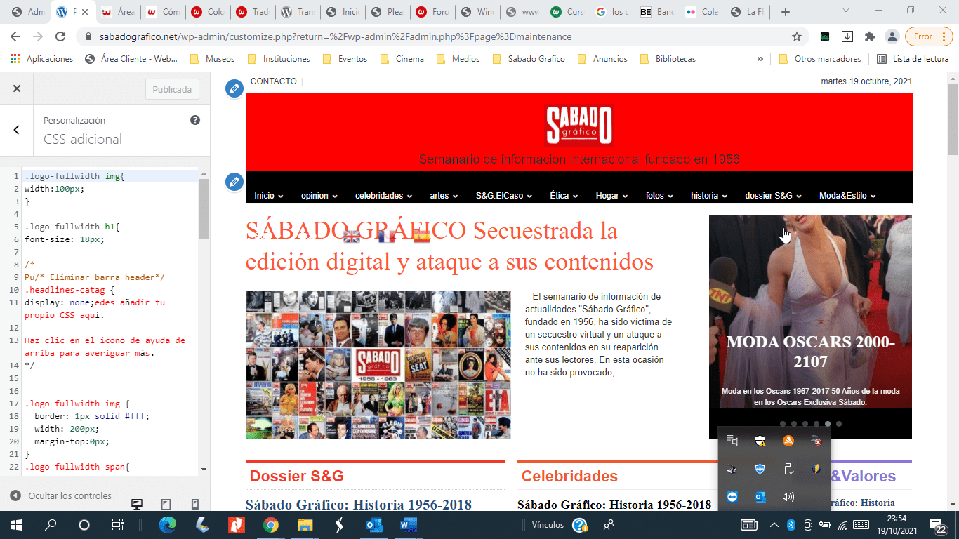
Task: Click the Publicada button
Action: 172,89
